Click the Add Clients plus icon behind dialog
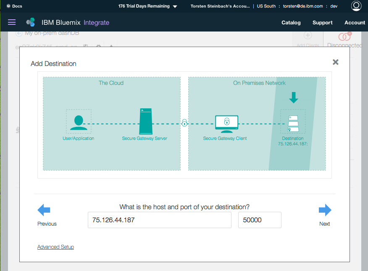This screenshot has height=271, width=368. coord(308,35)
